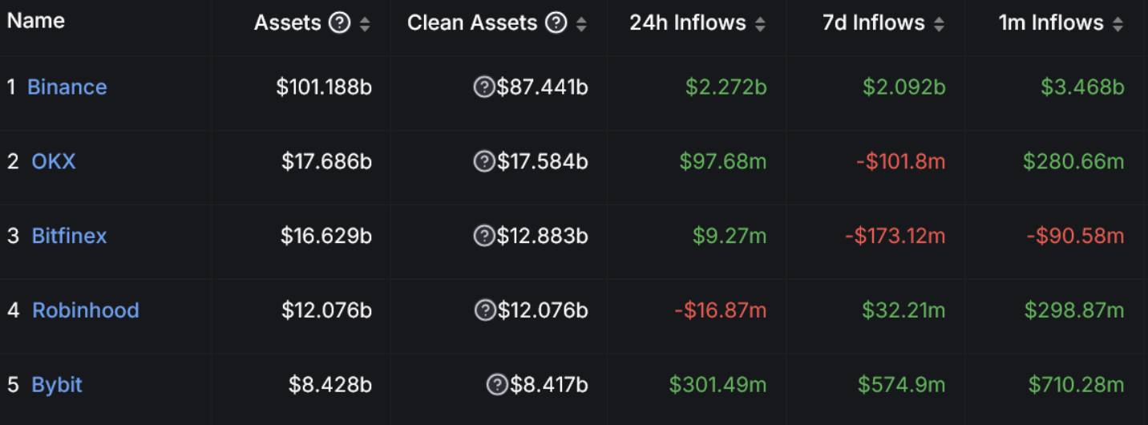Click question icon beside OKX clean assets

click(x=484, y=161)
